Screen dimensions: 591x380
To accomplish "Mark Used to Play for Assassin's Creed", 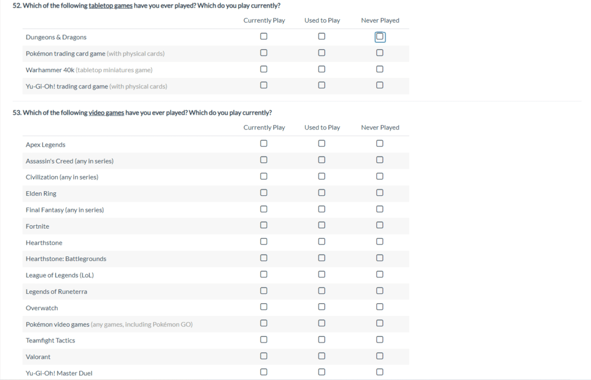I will [x=321, y=160].
